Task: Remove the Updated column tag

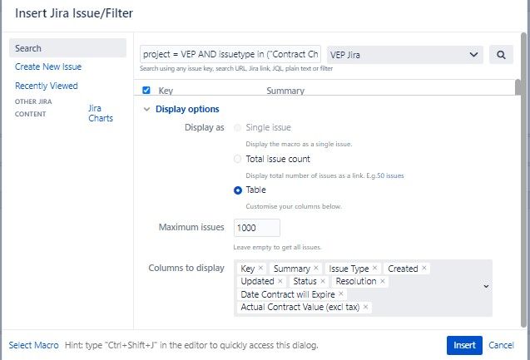Action: point(280,281)
